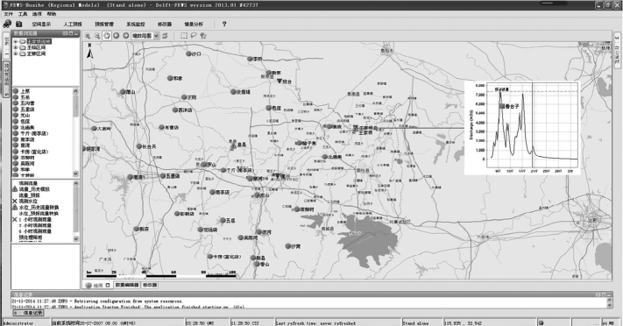Image resolution: width=623 pixels, height=326 pixels.
Task: Switch to the 地图 map tab
Action: click(x=98, y=285)
